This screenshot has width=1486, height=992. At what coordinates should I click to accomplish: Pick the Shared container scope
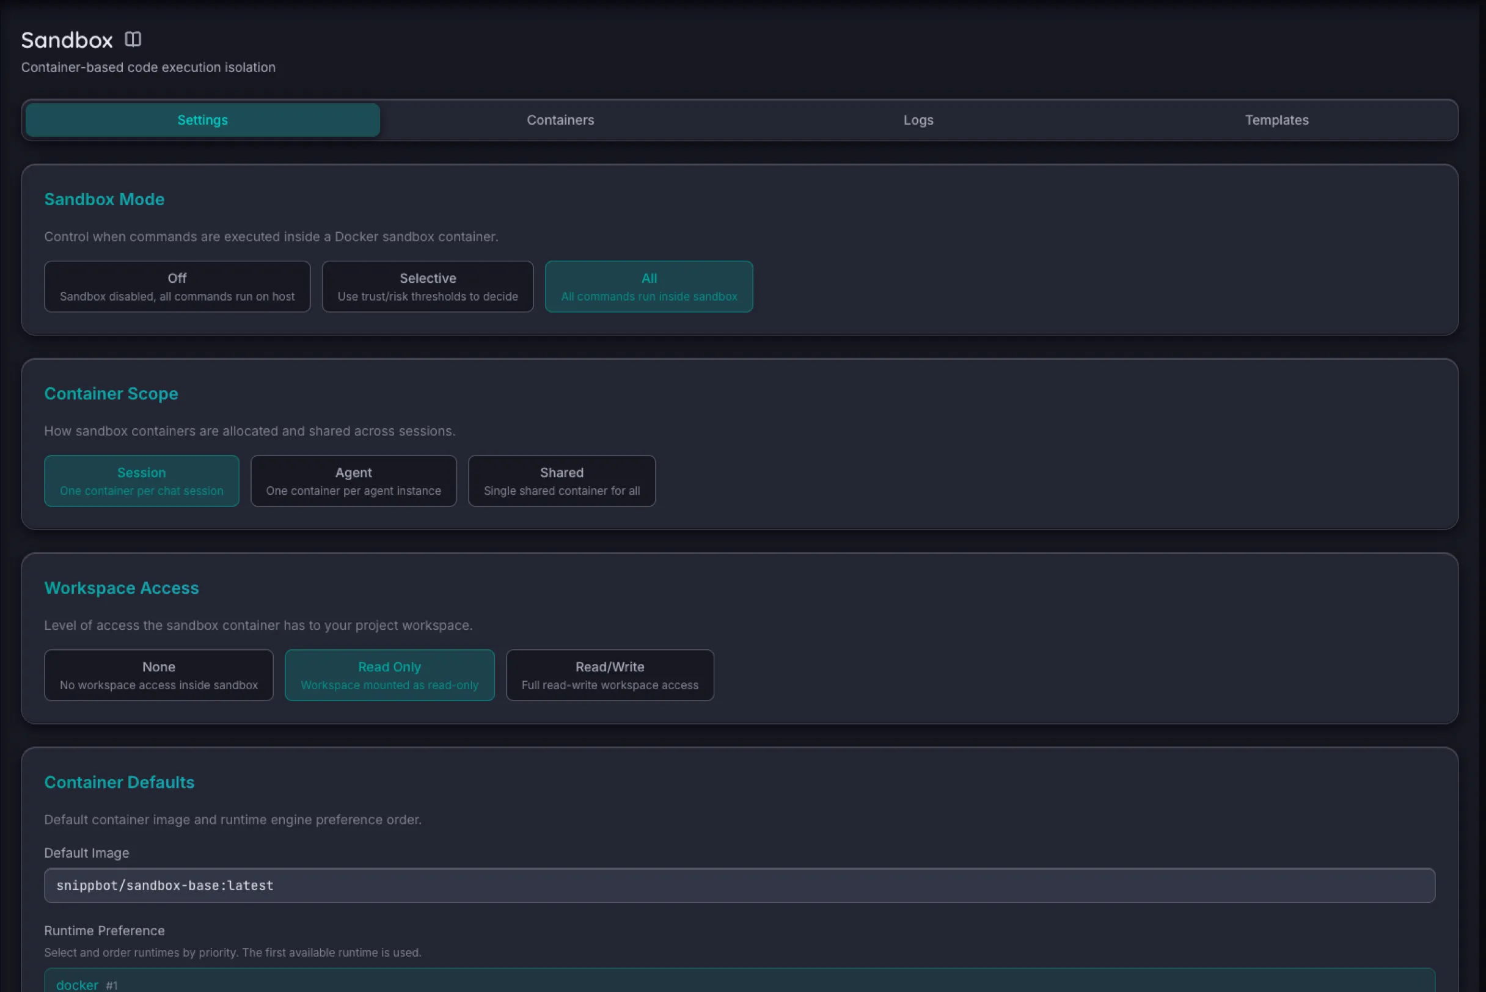click(562, 481)
